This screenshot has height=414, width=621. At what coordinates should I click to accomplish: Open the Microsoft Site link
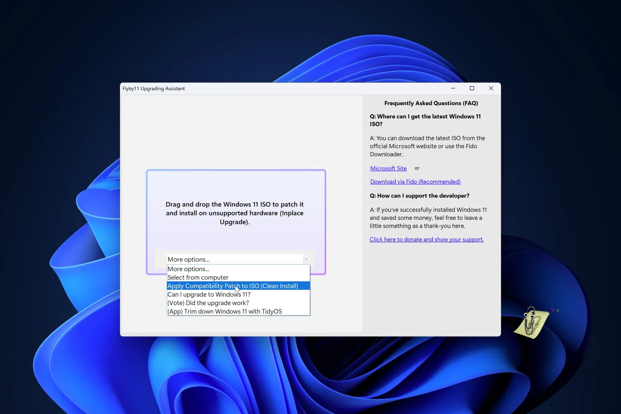388,168
